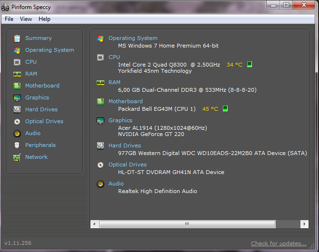The width and height of the screenshot is (319, 252).
Task: Open the Audio heading link in summary
Action: pyautogui.click(x=116, y=184)
